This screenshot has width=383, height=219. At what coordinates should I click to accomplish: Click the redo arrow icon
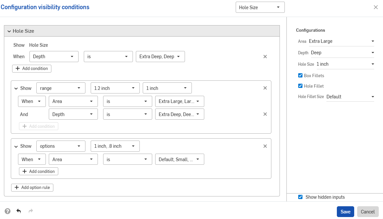pos(30,211)
